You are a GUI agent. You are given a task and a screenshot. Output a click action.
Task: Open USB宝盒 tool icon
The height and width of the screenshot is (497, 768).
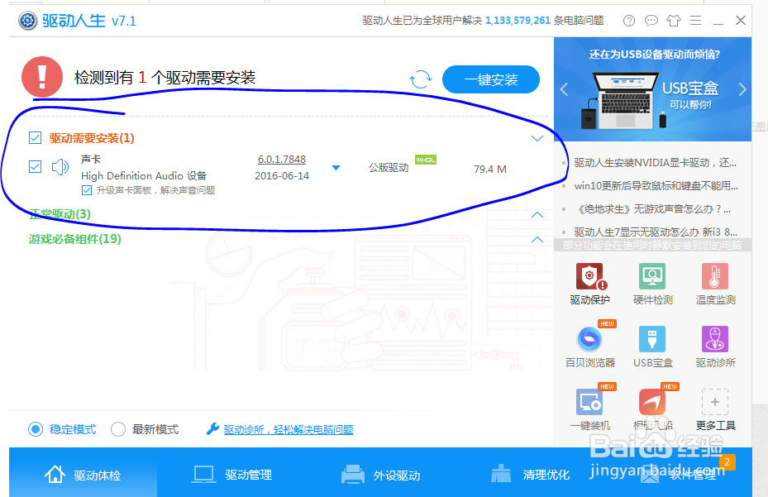[652, 339]
